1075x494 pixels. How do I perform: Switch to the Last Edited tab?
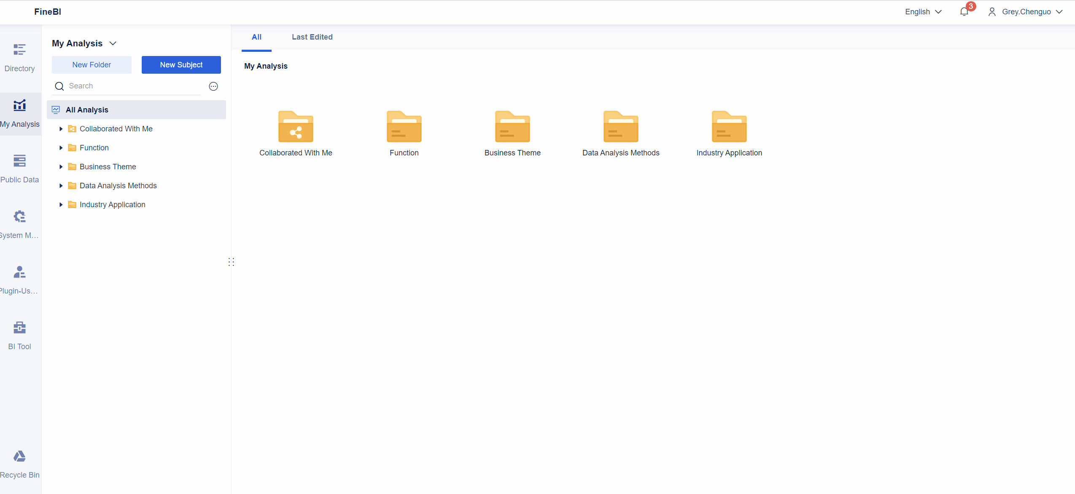[x=312, y=37]
